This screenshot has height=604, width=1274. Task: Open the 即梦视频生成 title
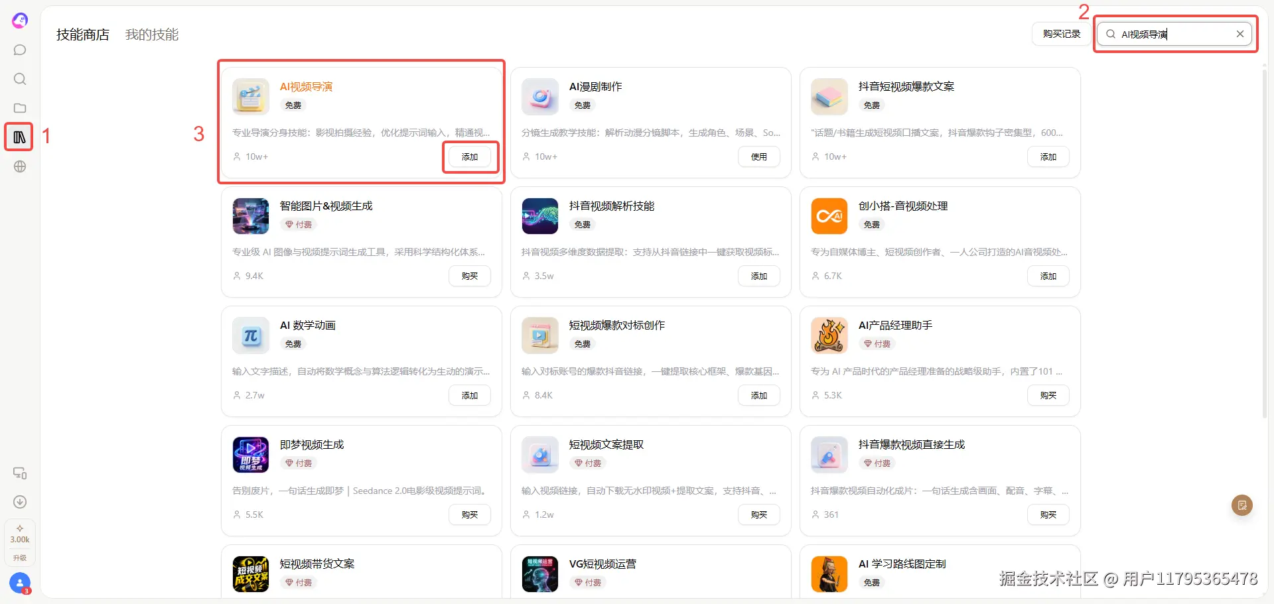click(x=312, y=445)
